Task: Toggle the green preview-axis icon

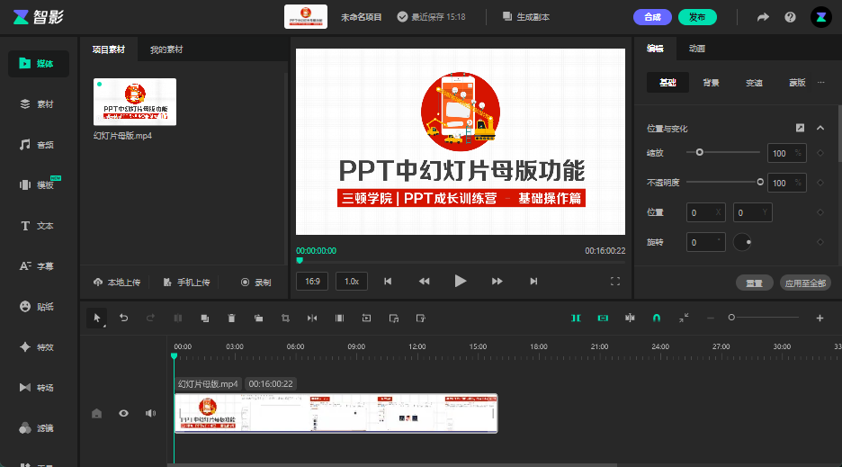Action: [576, 319]
